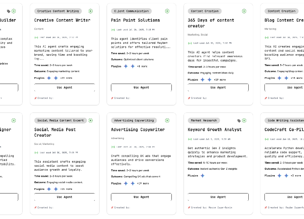Click the tag icon on Keyword Growth Analyst card

coord(239,121)
